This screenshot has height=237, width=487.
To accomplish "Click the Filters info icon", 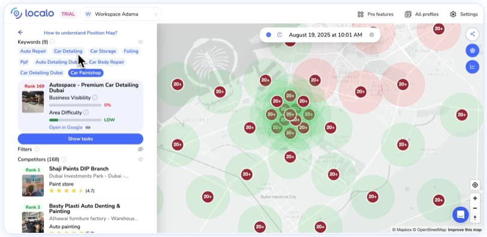I will (37, 150).
